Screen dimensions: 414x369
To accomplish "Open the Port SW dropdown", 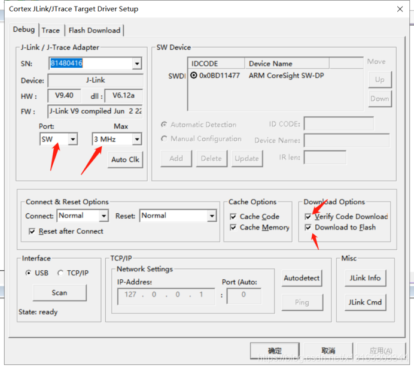I will [x=72, y=139].
